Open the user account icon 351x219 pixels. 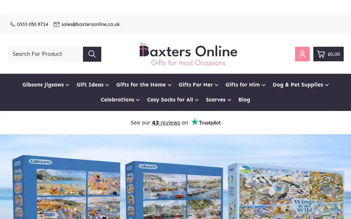click(x=302, y=54)
